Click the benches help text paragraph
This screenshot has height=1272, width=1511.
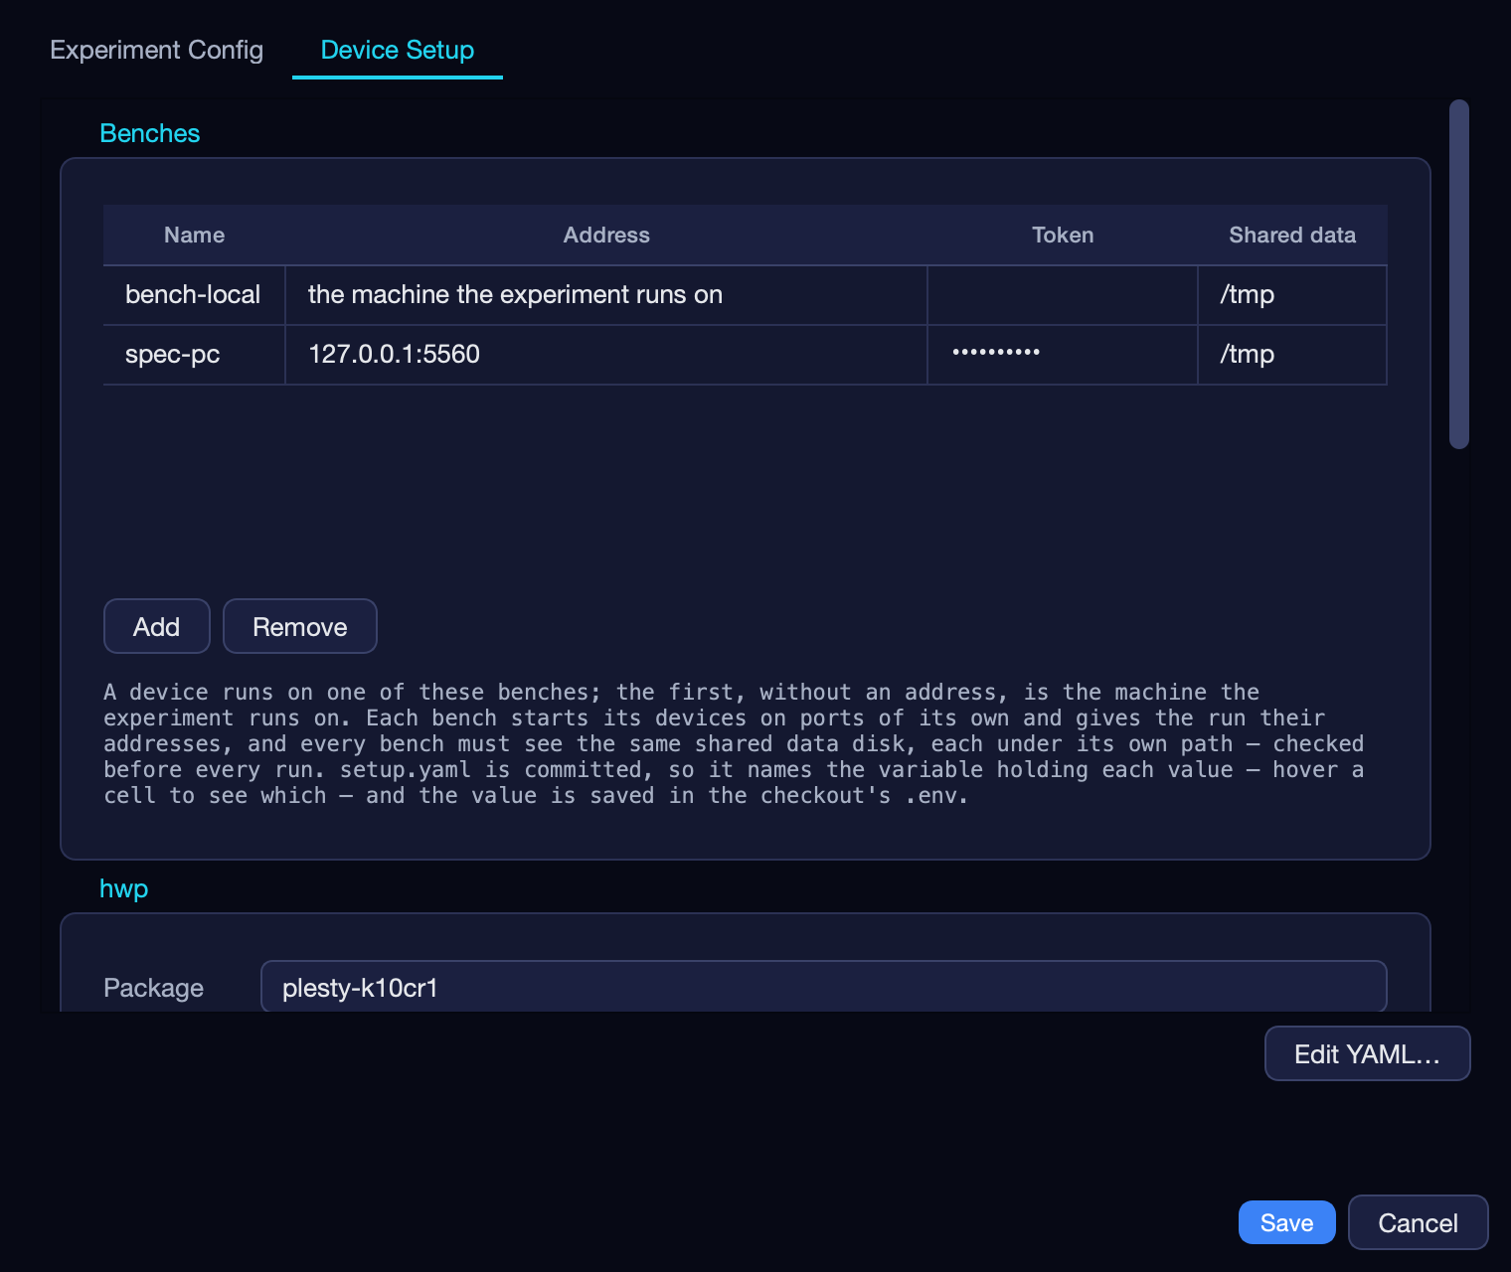pyautogui.click(x=734, y=743)
